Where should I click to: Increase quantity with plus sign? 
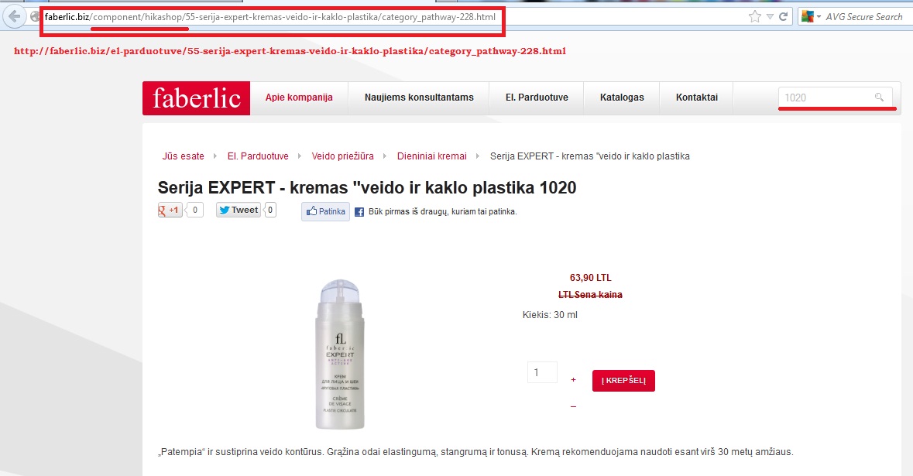pos(574,380)
